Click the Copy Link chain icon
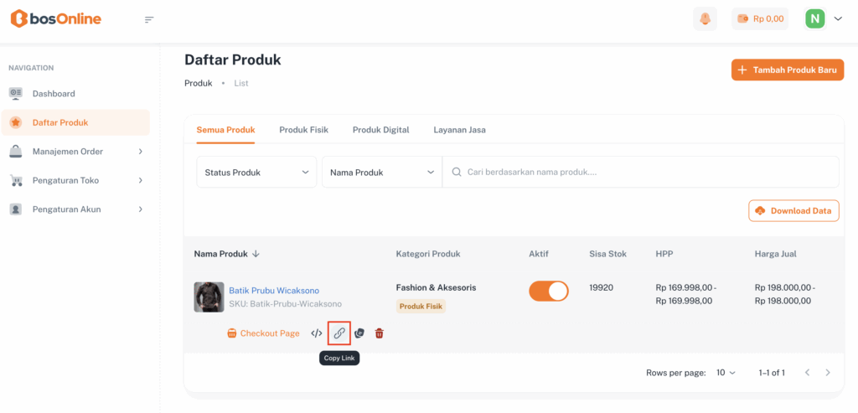Screen dimensions: 858x413 (x=339, y=333)
